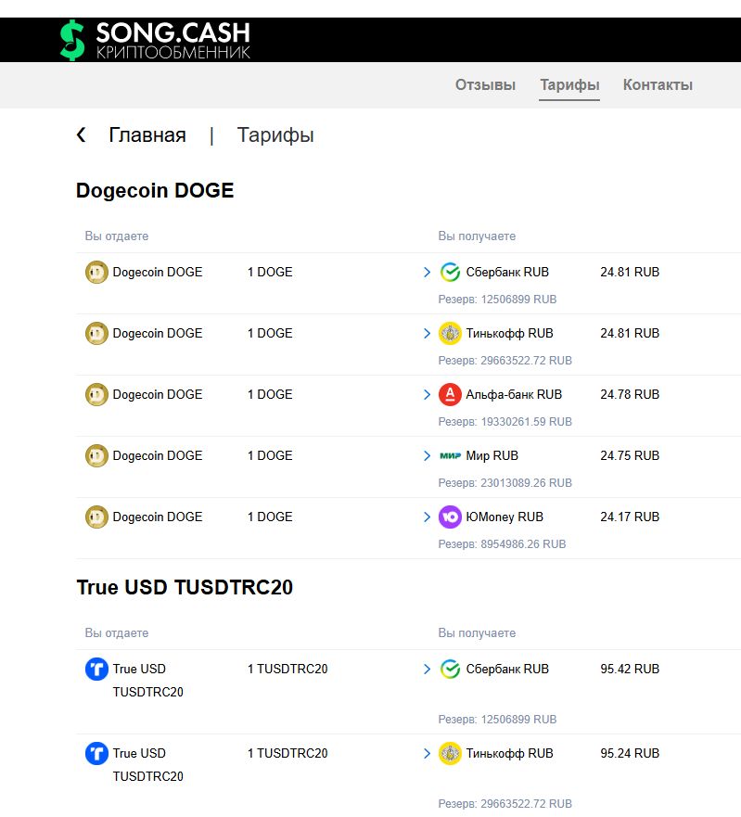Click the purple ЮMoney logo
The image size is (741, 817).
(x=450, y=517)
